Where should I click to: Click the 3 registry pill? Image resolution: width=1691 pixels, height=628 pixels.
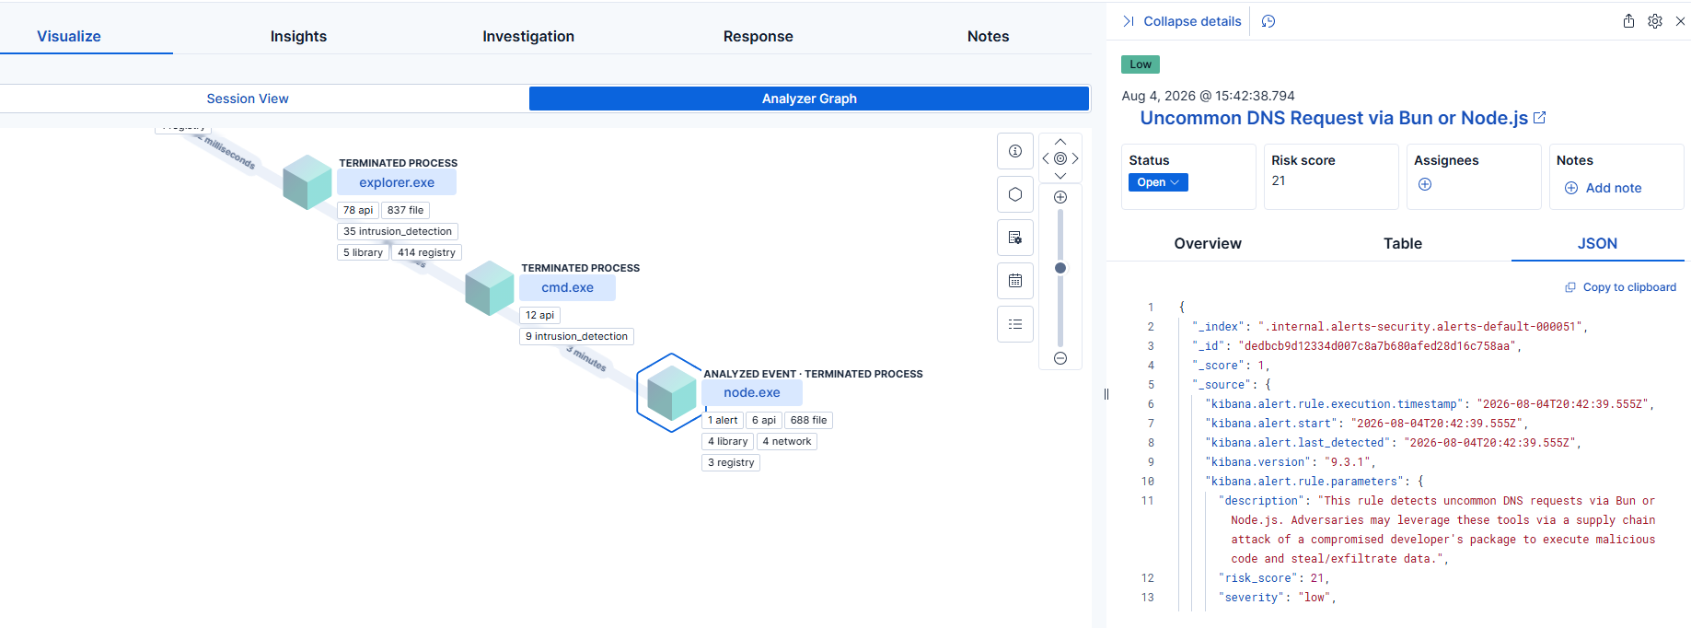pos(731,462)
